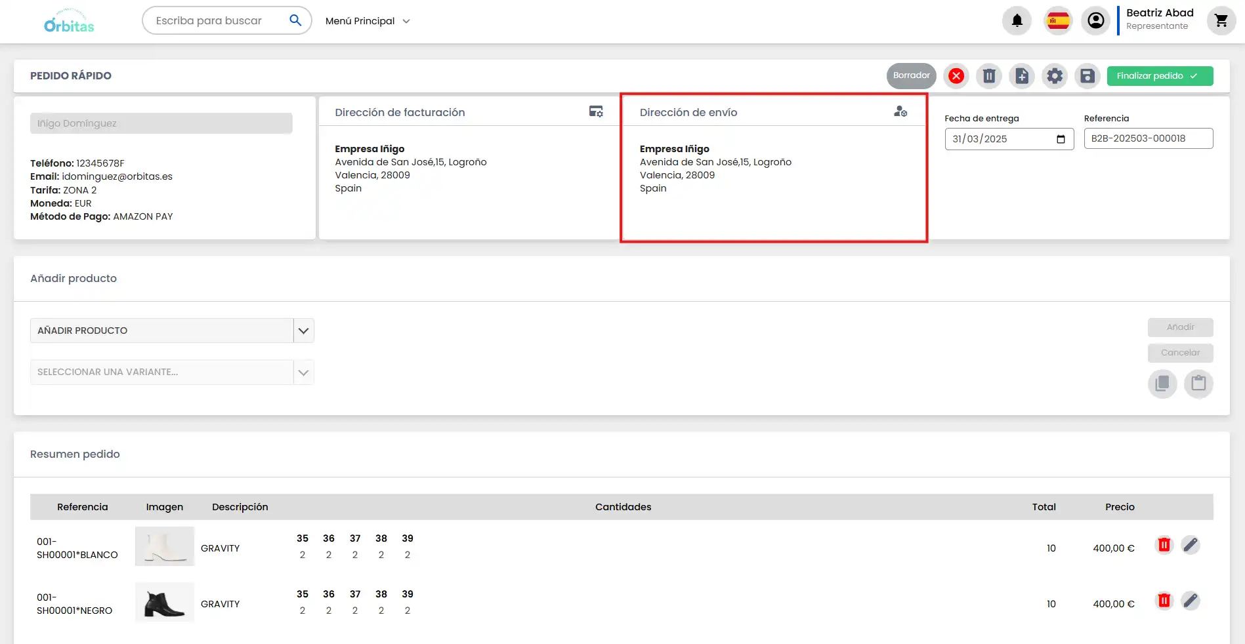Delete the GRAVITY BLANCO order line

(x=1164, y=545)
